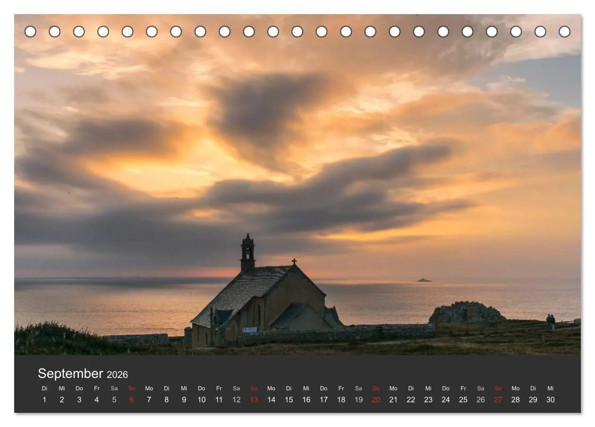Select the grey Saturday number 5
The image size is (595, 427).
(x=114, y=400)
